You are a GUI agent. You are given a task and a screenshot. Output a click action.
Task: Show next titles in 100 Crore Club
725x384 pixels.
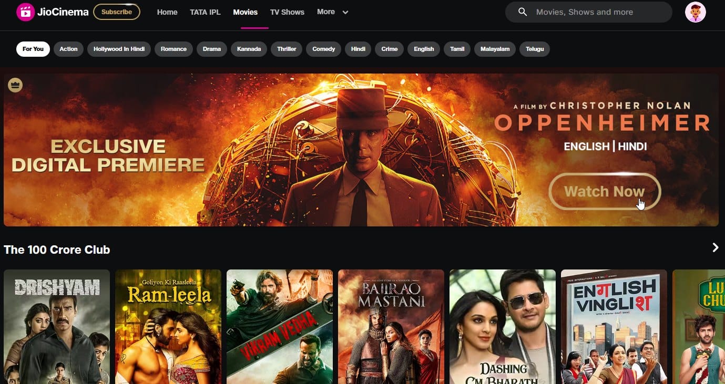(715, 247)
